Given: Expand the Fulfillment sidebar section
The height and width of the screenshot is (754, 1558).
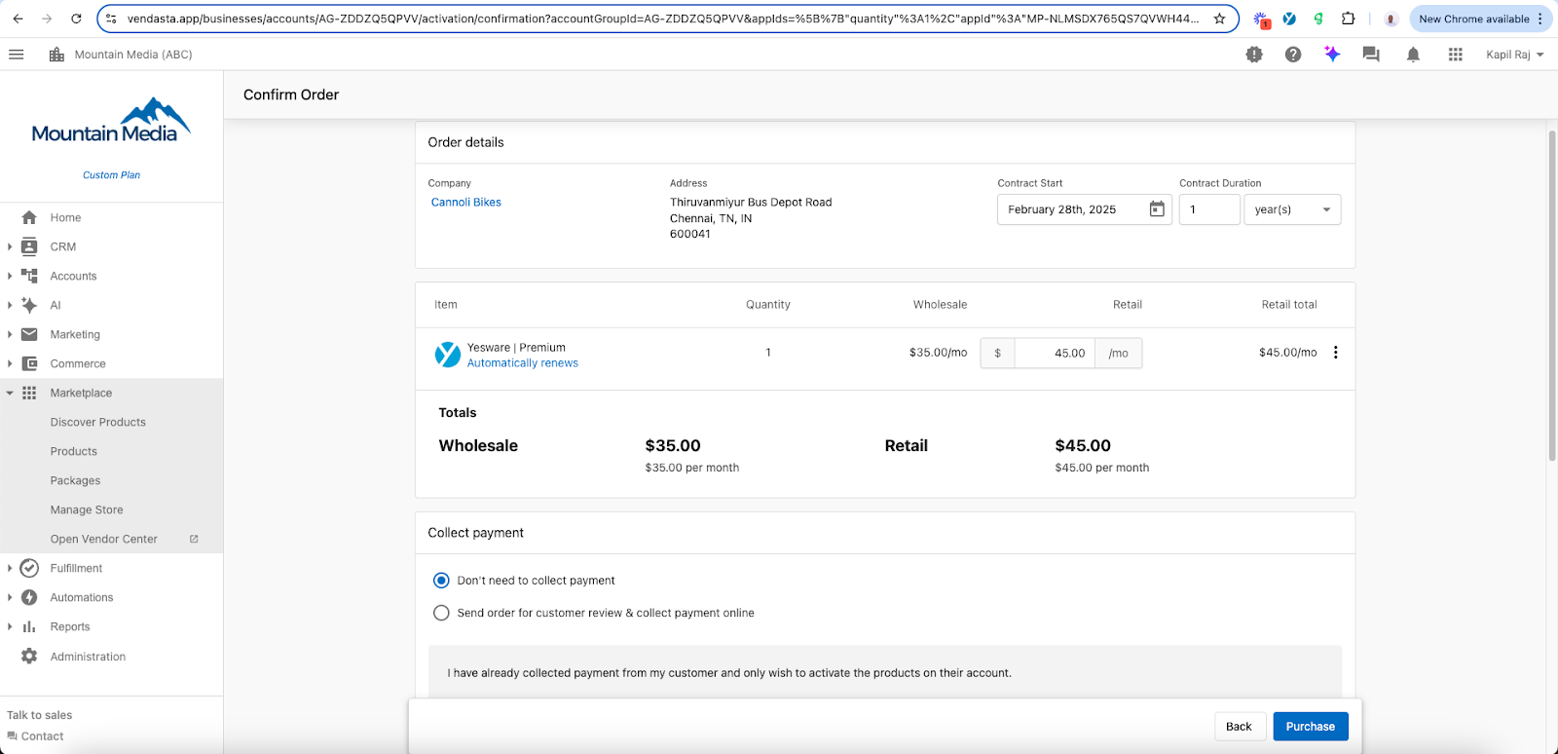Looking at the screenshot, I should [x=10, y=568].
